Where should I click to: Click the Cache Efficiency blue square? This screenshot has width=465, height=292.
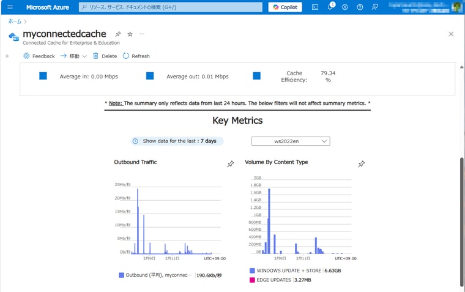point(257,76)
